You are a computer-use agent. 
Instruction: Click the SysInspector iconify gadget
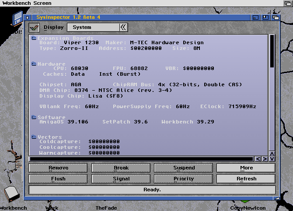coord(255,18)
